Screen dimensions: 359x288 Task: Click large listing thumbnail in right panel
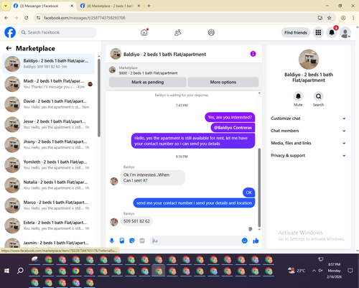tap(309, 60)
